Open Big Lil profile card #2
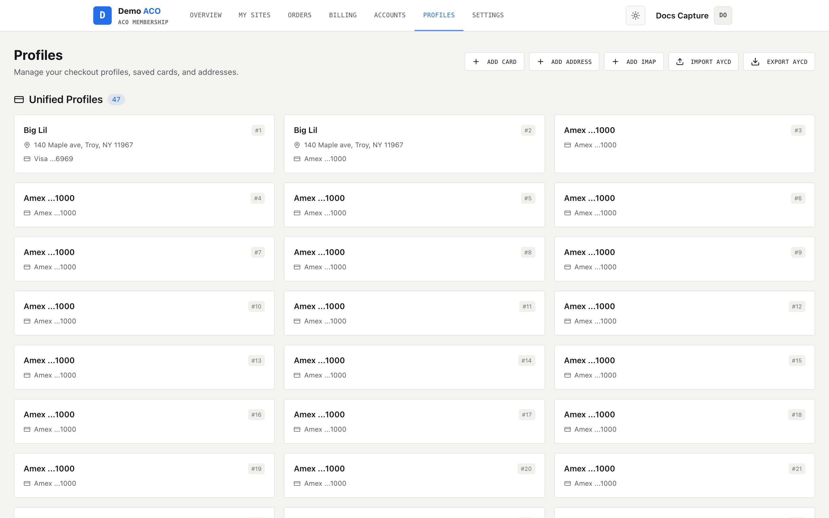 pos(414,144)
